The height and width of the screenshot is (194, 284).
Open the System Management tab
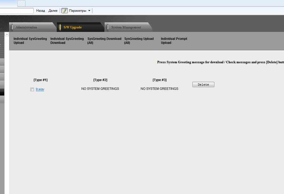[126, 27]
